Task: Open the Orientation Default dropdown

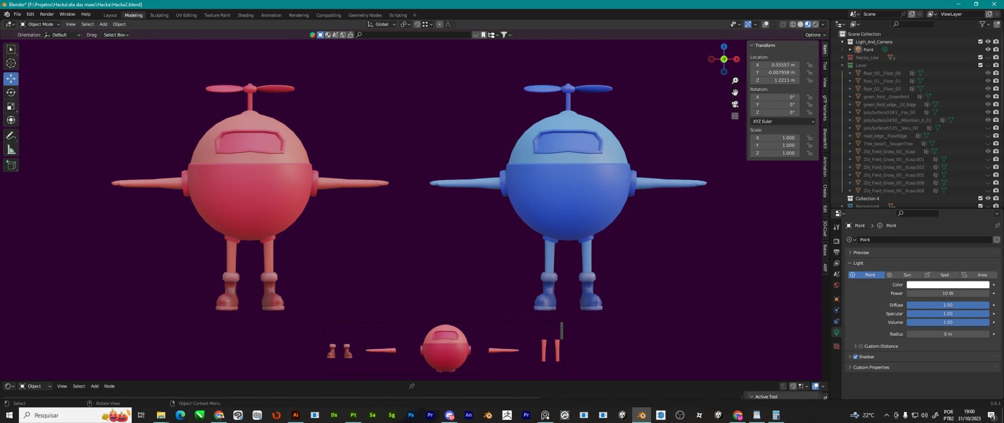Action: [62, 35]
